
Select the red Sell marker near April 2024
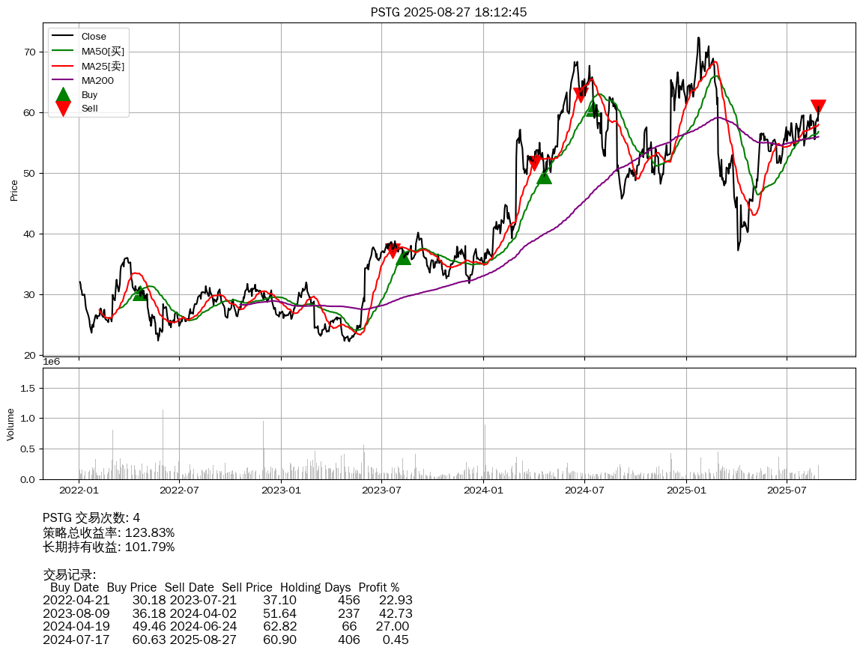tap(534, 163)
